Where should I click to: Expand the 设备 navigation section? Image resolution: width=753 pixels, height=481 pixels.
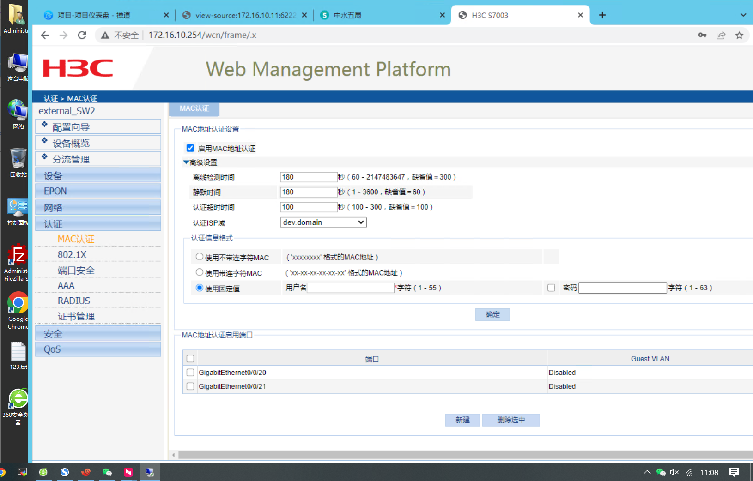coord(98,175)
